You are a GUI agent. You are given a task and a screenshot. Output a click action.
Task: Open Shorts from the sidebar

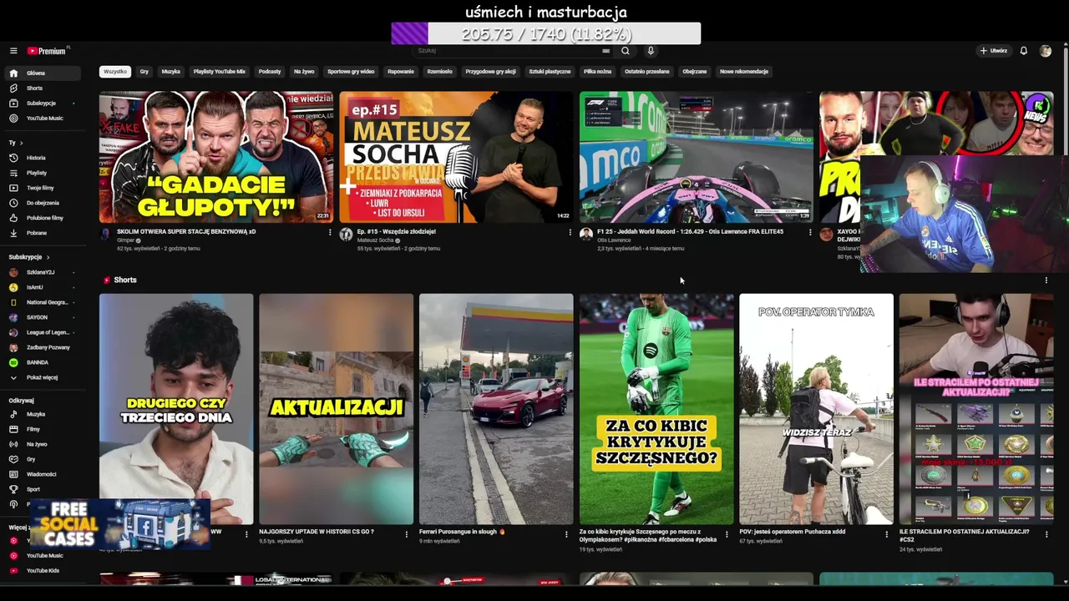[x=42, y=88]
